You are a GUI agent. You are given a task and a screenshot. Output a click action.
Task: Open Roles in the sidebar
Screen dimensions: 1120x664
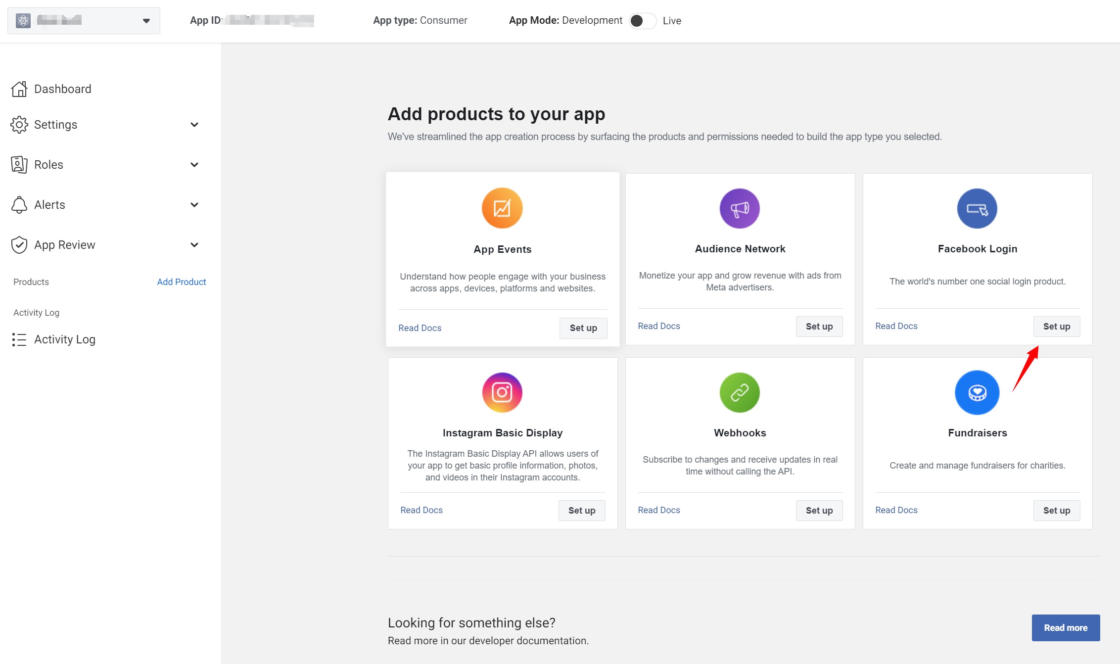48,165
